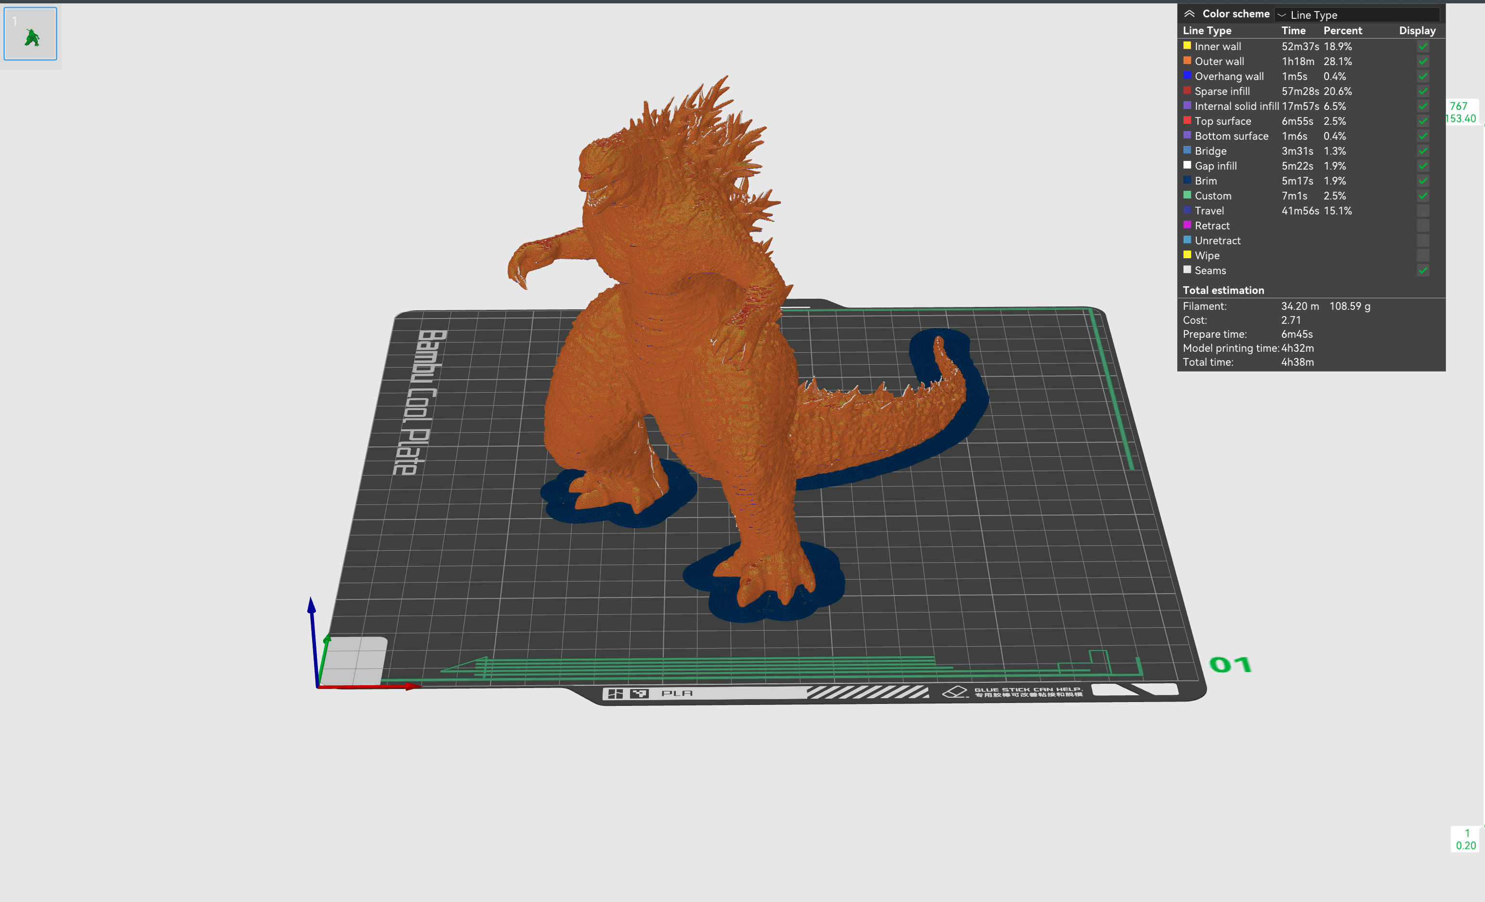Collapse the Color scheme legend panel
1485x902 pixels.
[1189, 13]
